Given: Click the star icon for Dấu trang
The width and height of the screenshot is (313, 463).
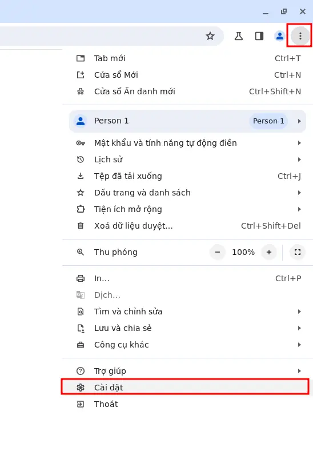Looking at the screenshot, I should tap(81, 193).
